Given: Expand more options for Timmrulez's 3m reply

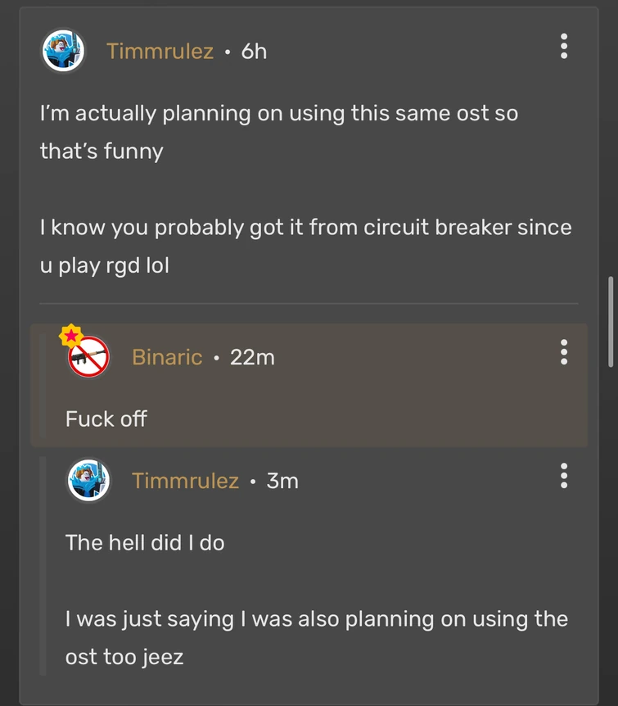Looking at the screenshot, I should 564,475.
